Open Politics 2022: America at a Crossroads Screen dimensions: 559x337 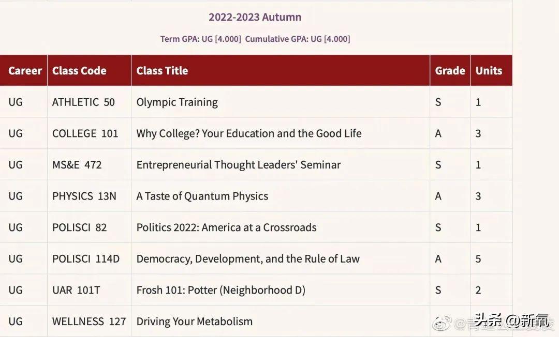226,227
